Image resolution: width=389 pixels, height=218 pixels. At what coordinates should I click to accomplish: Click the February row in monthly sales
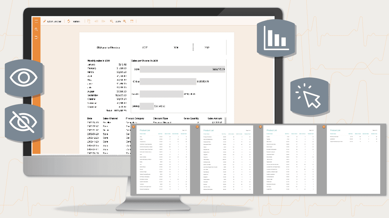107,68
